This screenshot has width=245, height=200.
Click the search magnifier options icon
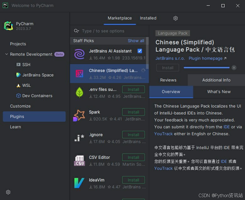pyautogui.click(x=76, y=31)
